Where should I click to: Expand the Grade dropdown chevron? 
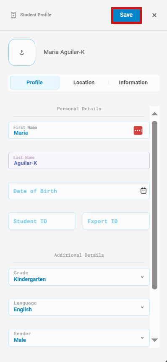click(142, 277)
